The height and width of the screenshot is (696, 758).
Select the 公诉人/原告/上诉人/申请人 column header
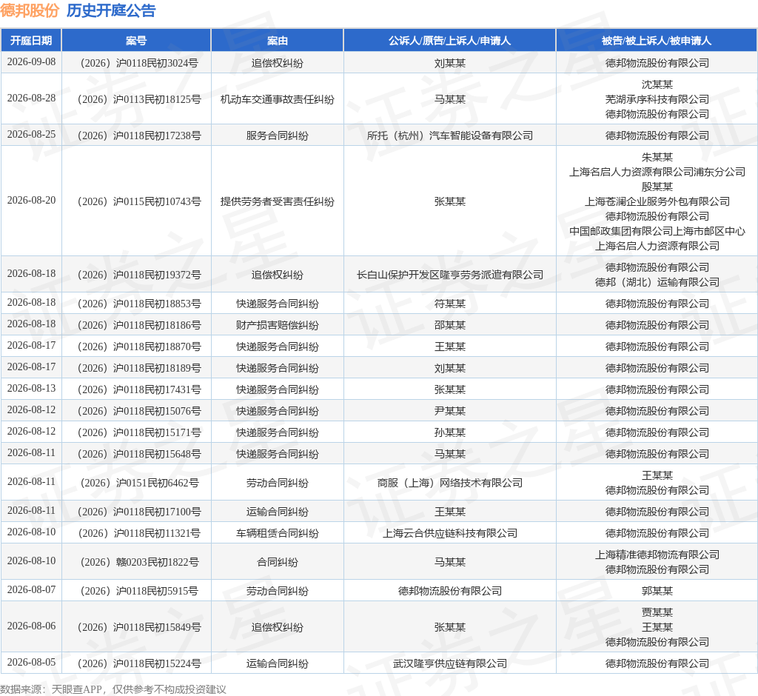point(449,41)
